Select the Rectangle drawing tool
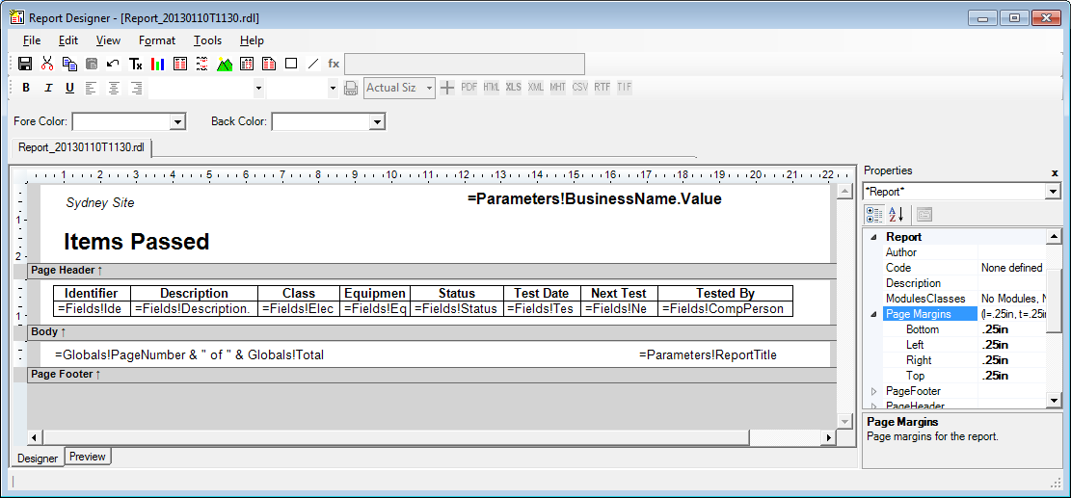 point(291,64)
